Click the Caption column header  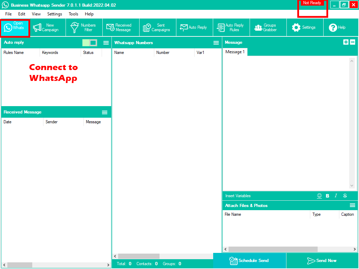pyautogui.click(x=348, y=214)
